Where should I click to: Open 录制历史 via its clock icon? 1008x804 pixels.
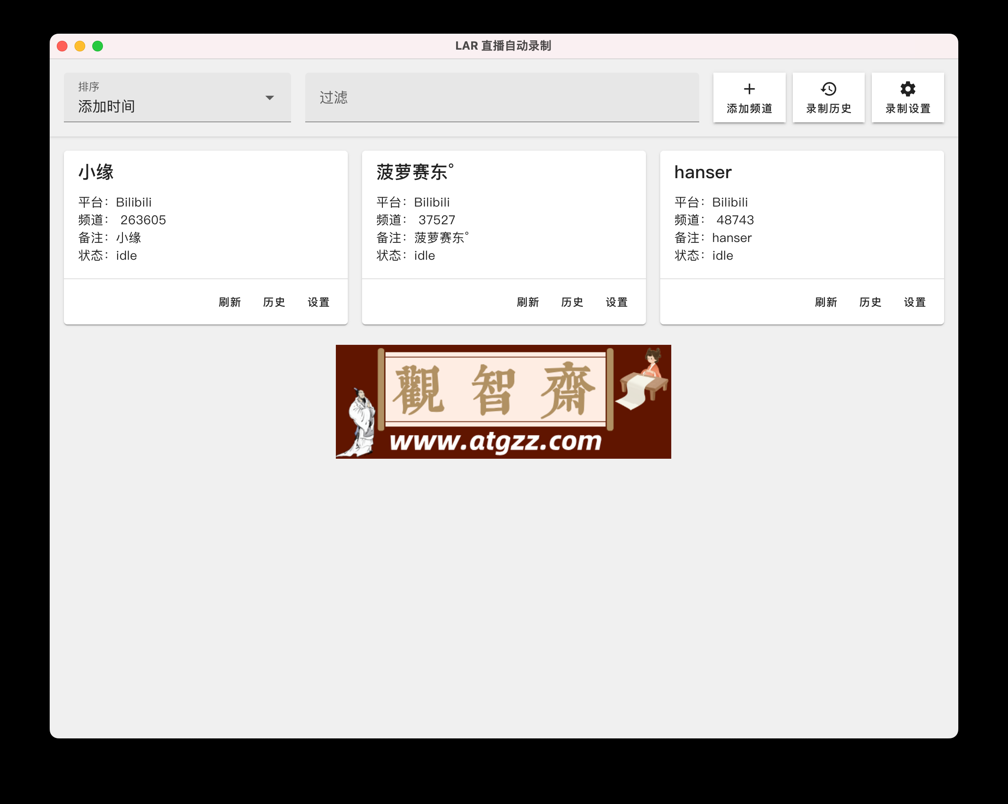(828, 89)
